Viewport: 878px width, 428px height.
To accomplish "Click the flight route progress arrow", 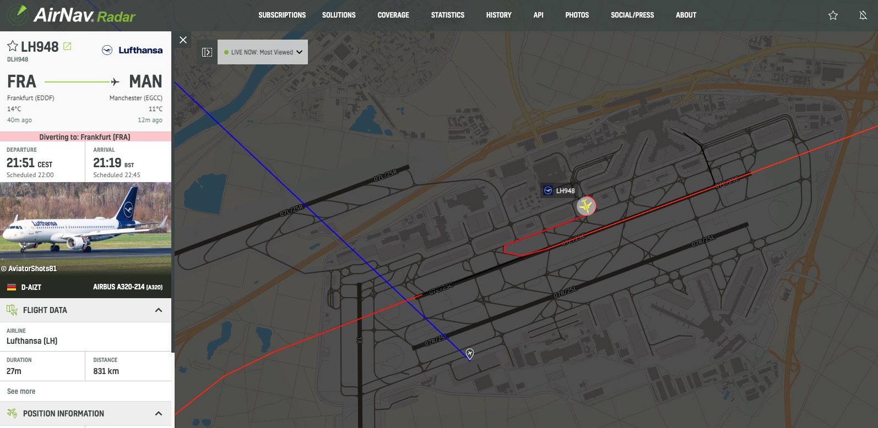I will [x=82, y=82].
